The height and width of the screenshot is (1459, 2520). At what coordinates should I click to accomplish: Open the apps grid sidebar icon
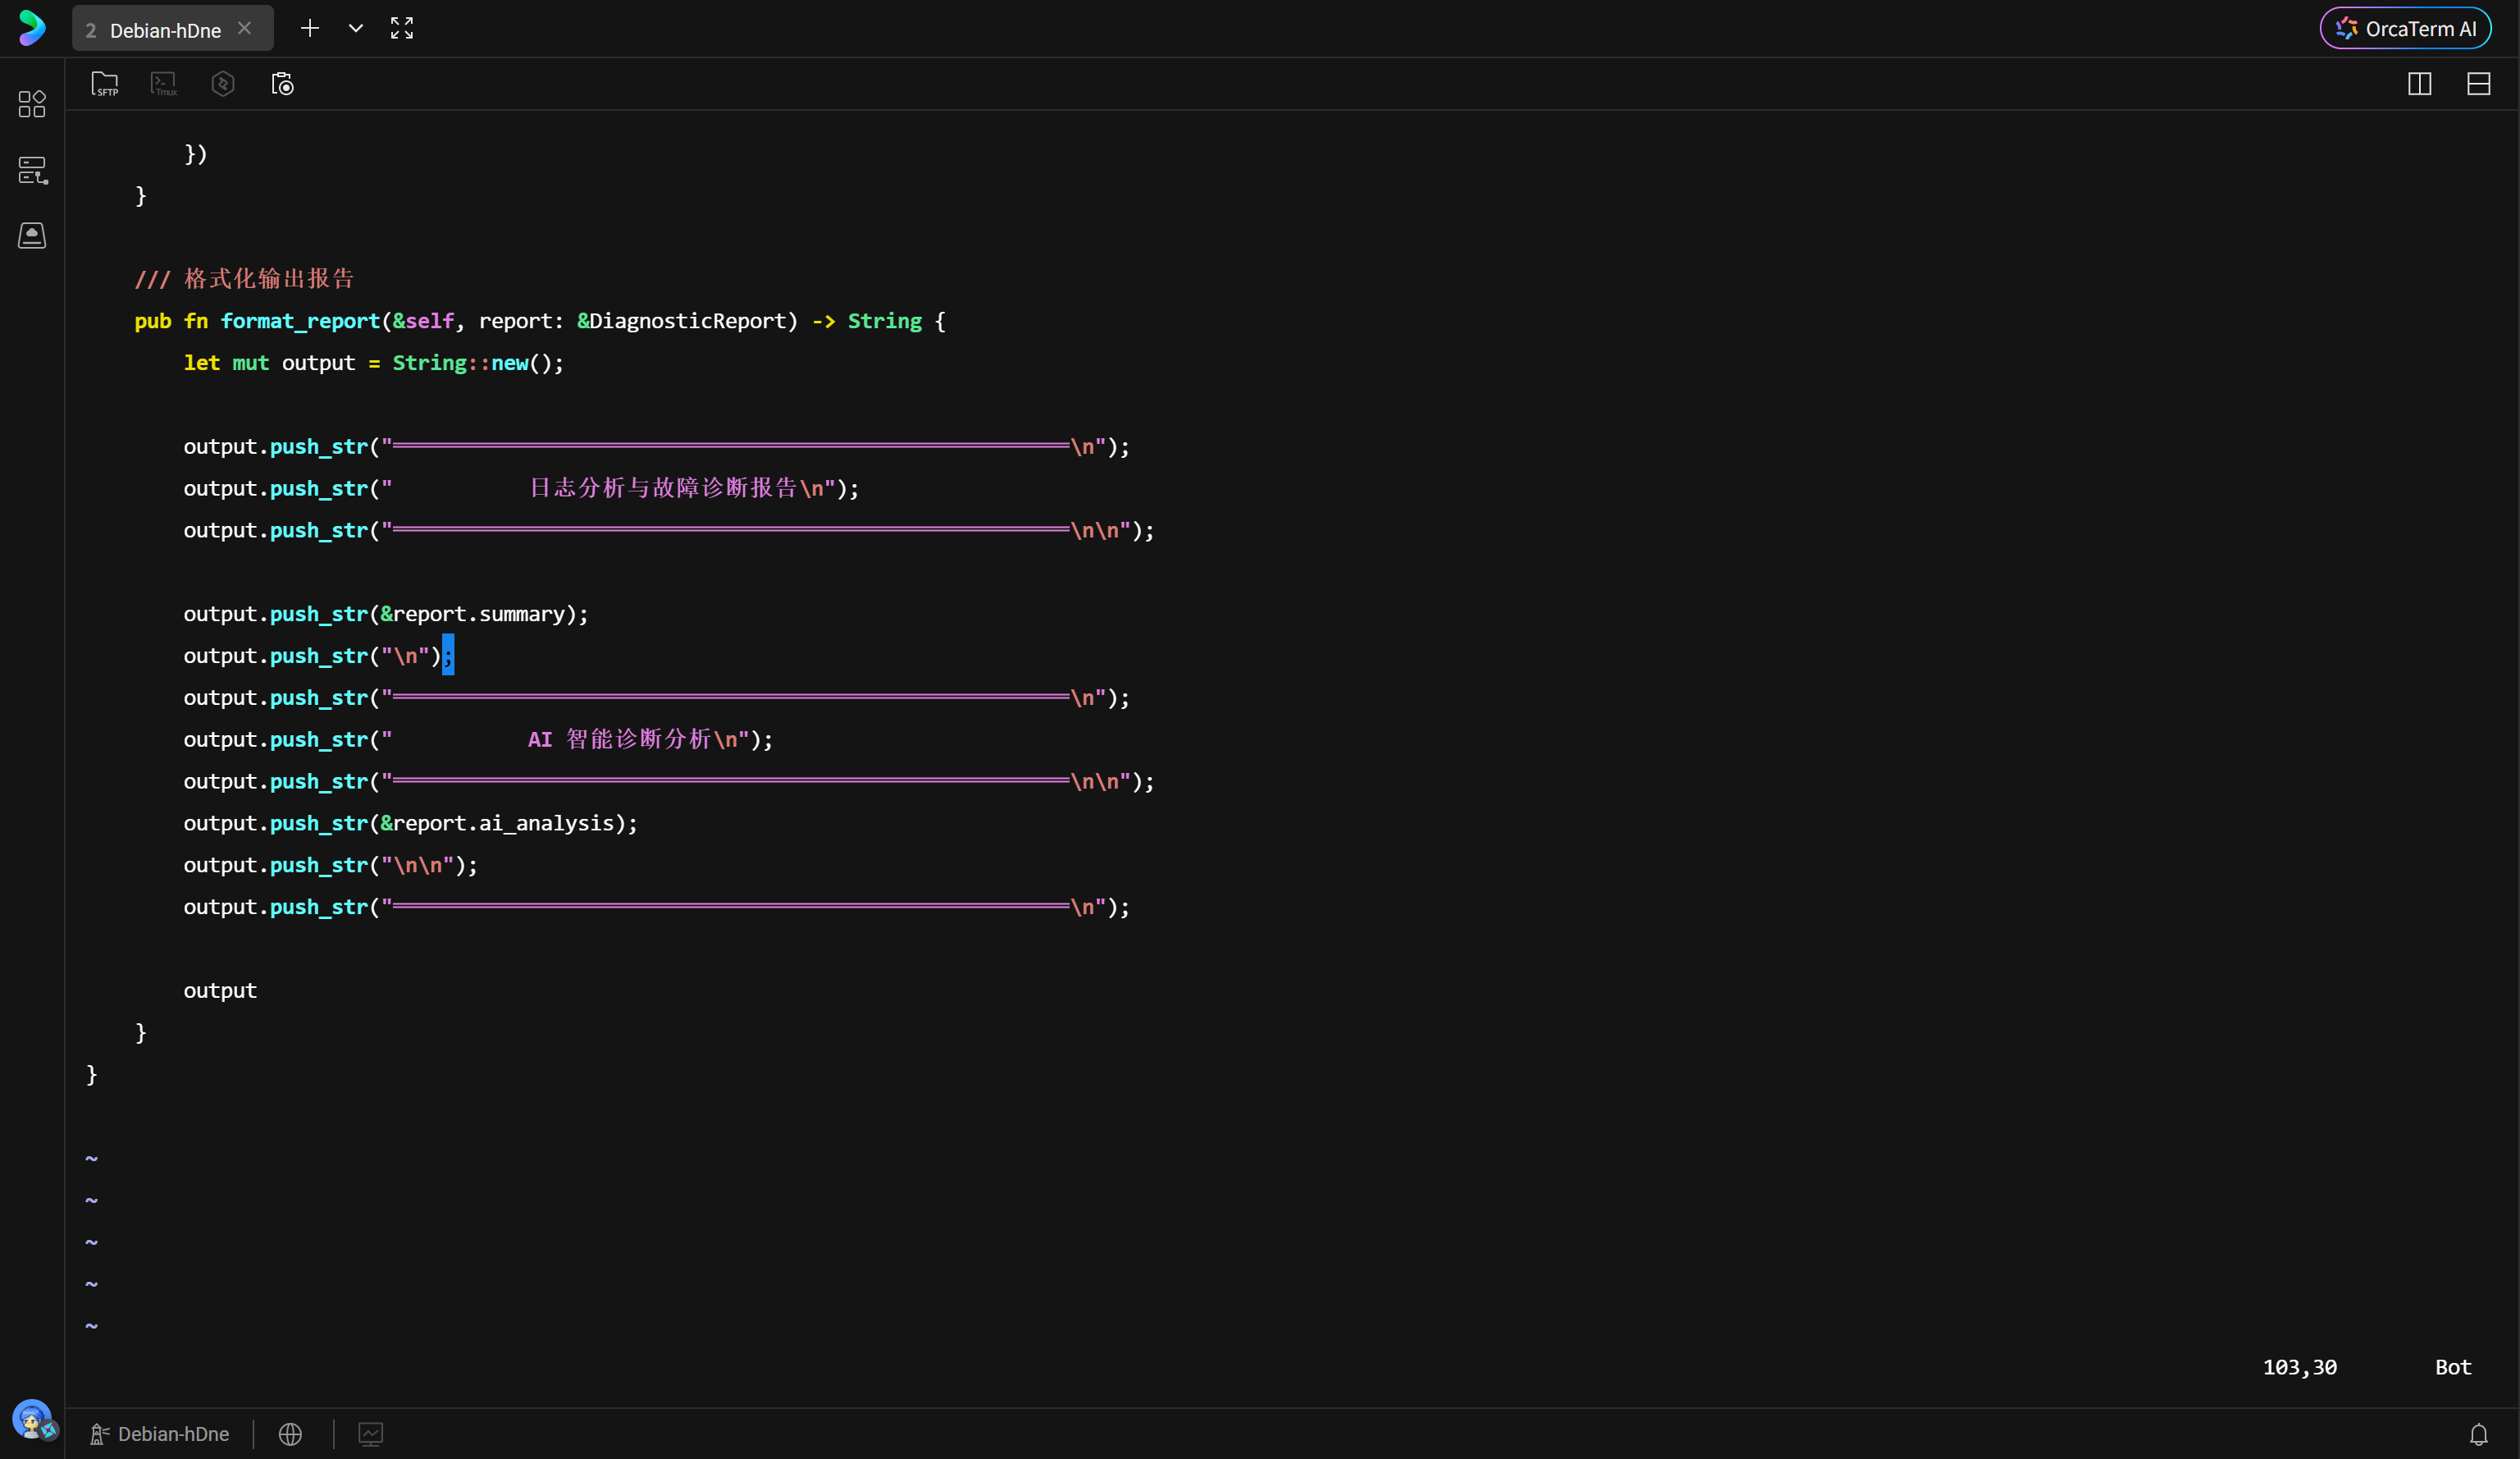tap(32, 104)
